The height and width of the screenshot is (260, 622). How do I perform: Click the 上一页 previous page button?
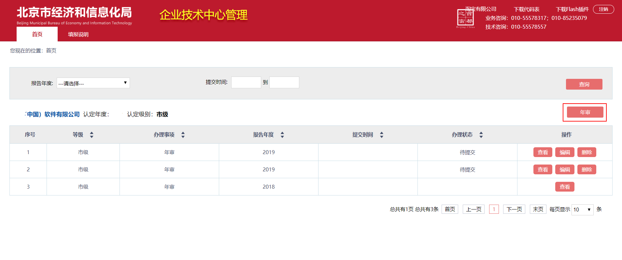pyautogui.click(x=474, y=209)
